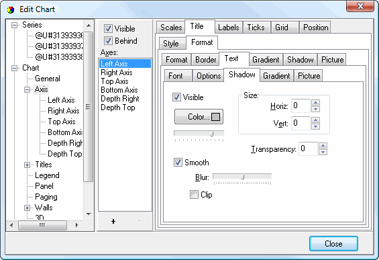
Task: Click the Vert size down arrow
Action: pyautogui.click(x=315, y=126)
